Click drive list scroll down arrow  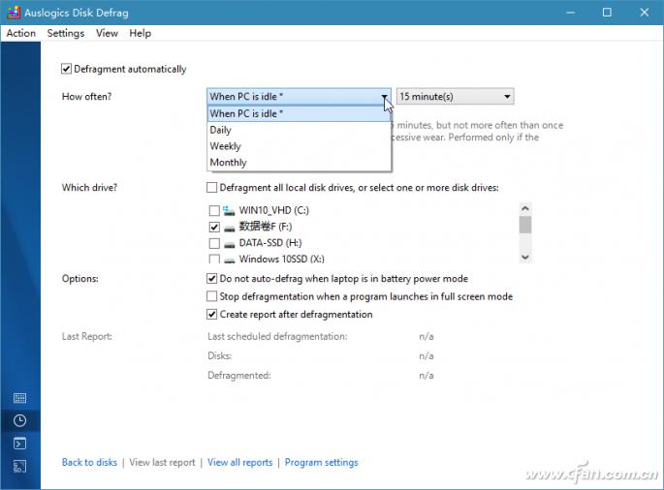pos(525,257)
